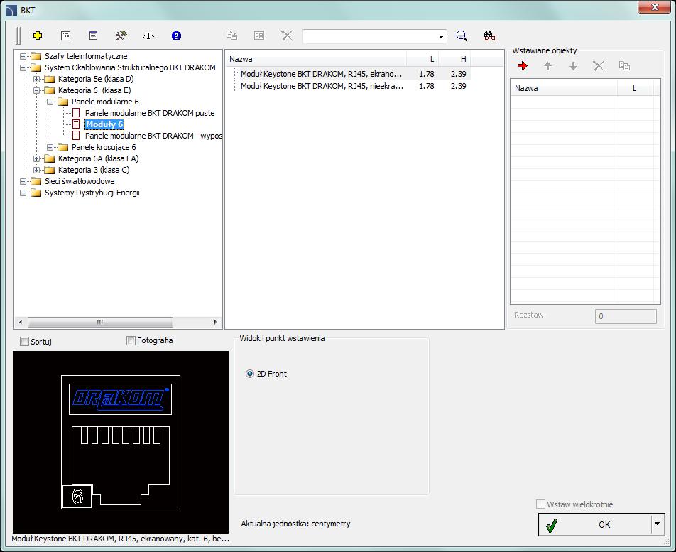Image resolution: width=676 pixels, height=552 pixels.
Task: Click the <T> text icon
Action: (148, 36)
